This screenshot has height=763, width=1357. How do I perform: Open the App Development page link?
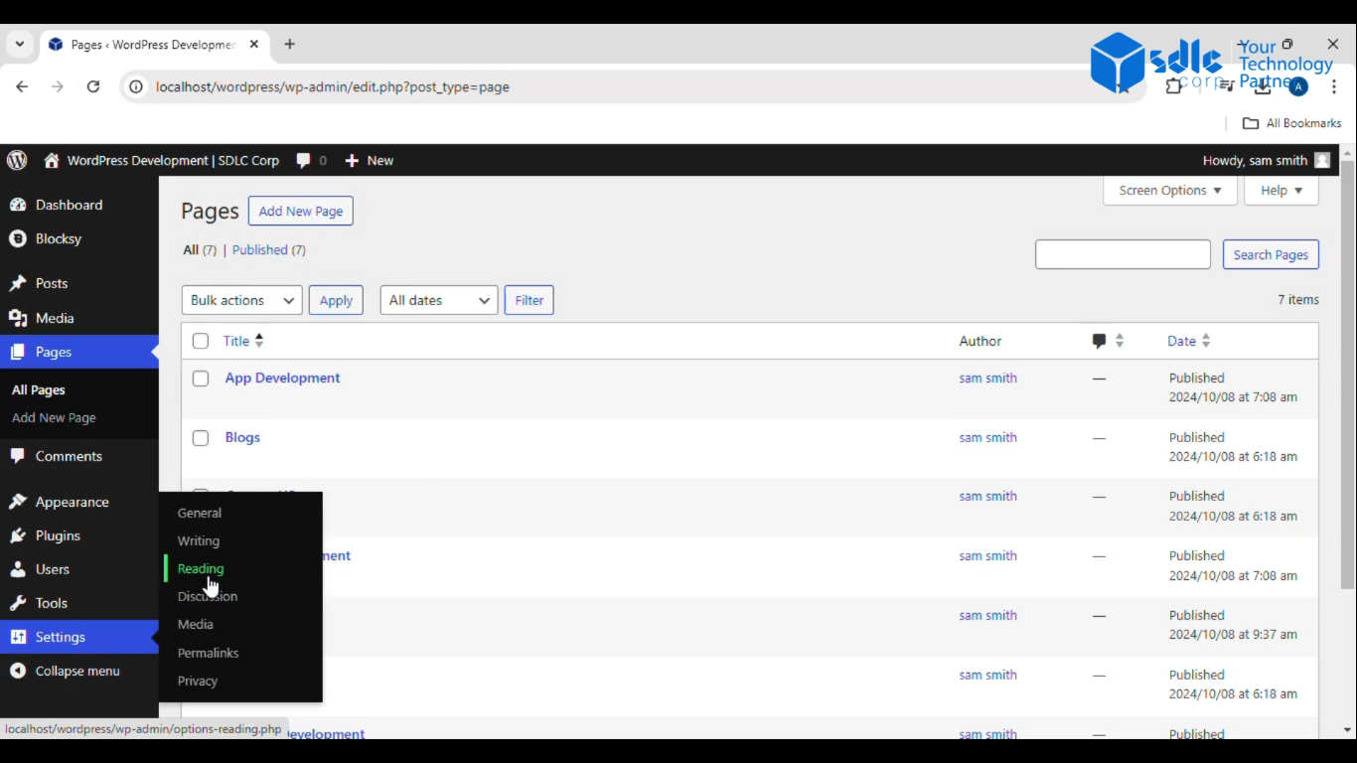[x=282, y=378]
